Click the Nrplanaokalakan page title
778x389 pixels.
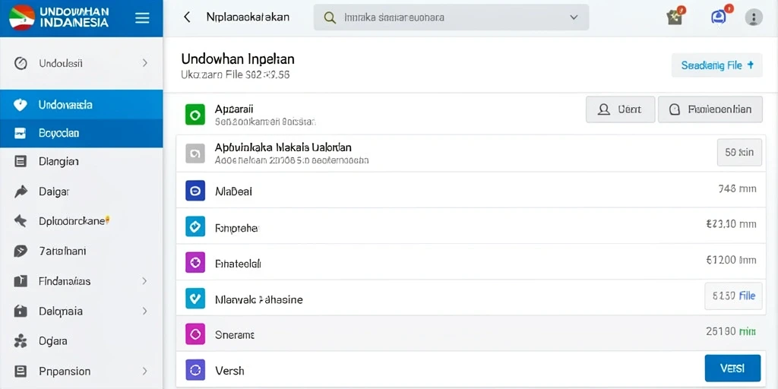pos(248,17)
